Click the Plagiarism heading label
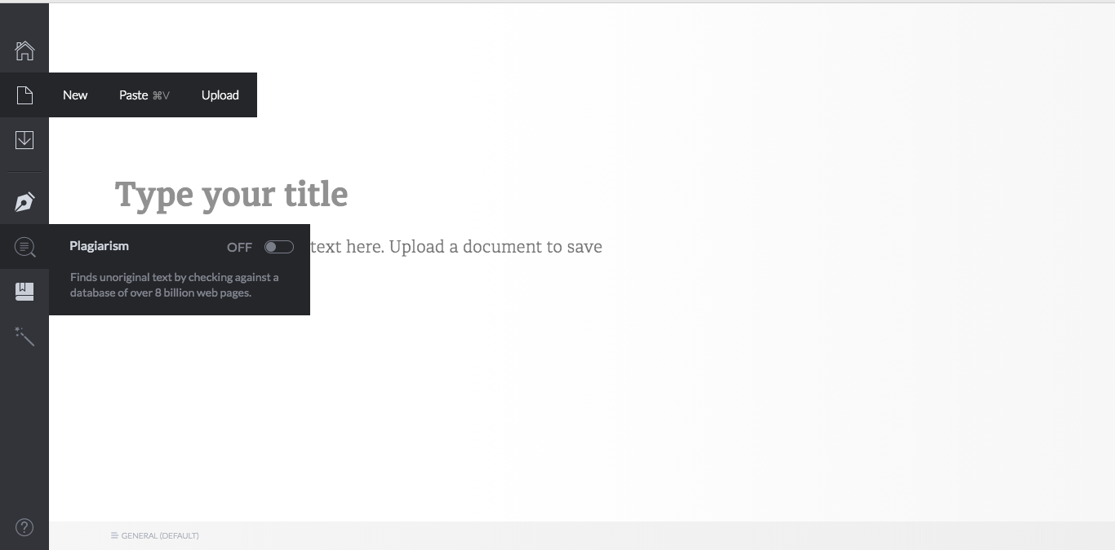 click(100, 246)
